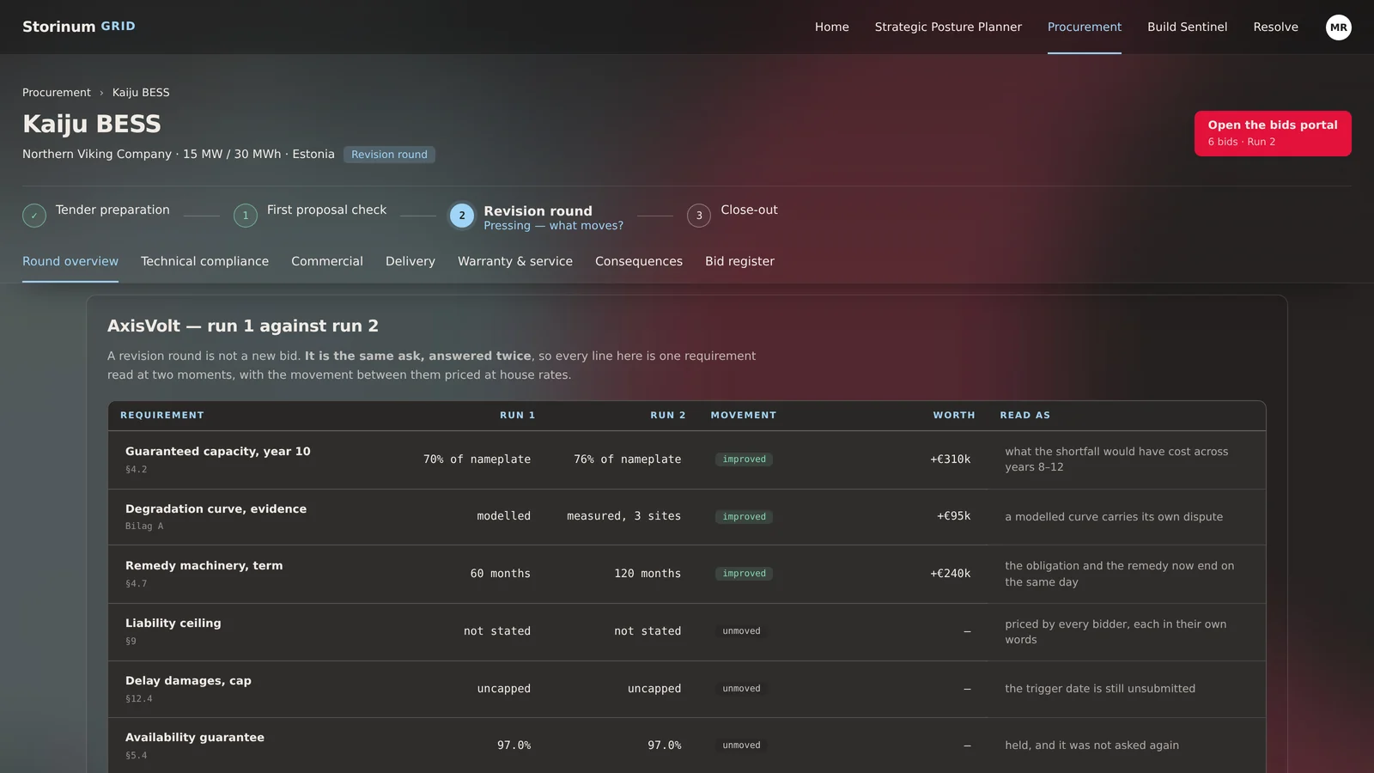Click 'measured, 3 sites' Run 2 value
1374x773 pixels.
(623, 516)
